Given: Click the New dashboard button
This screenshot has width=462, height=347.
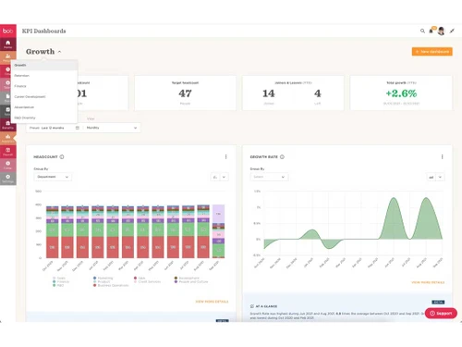Looking at the screenshot, I should pos(432,52).
